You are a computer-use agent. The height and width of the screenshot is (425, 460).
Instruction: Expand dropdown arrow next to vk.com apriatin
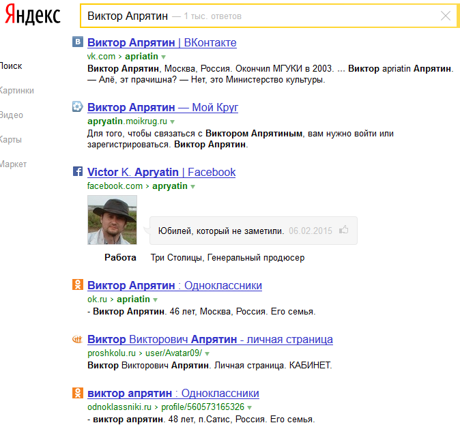[164, 57]
